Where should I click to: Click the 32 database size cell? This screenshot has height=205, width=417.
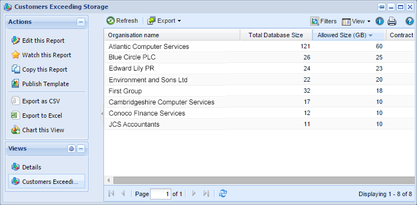coord(306,91)
